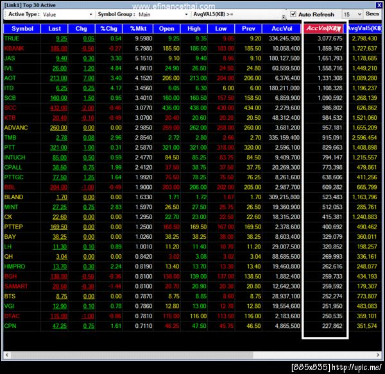Select the TMB symbol
This screenshot has width=385, height=374.
pos(10,138)
